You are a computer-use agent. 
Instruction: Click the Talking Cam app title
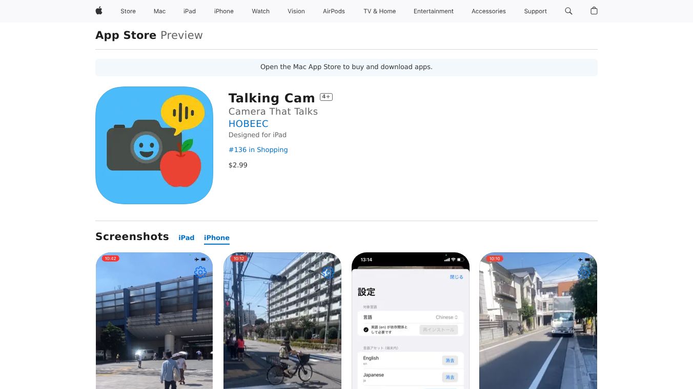click(272, 98)
